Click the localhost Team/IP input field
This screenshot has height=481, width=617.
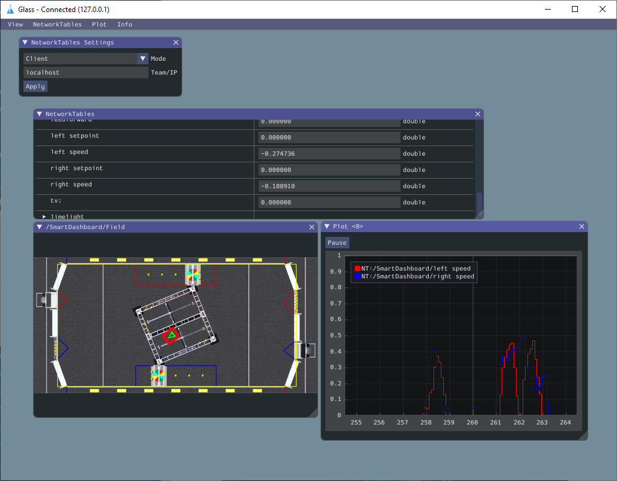point(85,72)
